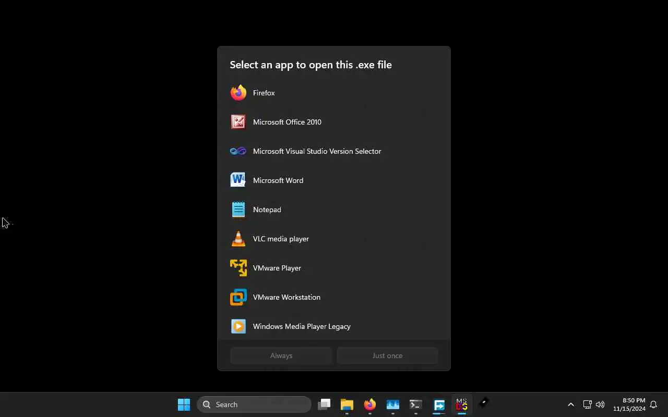Open the pen icon app on taskbar
This screenshot has width=668, height=417.
coord(485,403)
